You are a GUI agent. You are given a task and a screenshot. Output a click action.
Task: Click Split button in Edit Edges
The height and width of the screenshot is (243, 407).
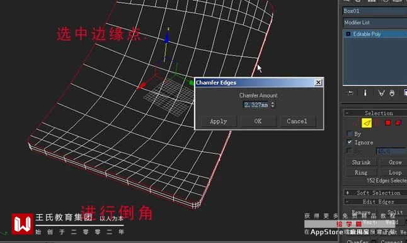pos(393,212)
